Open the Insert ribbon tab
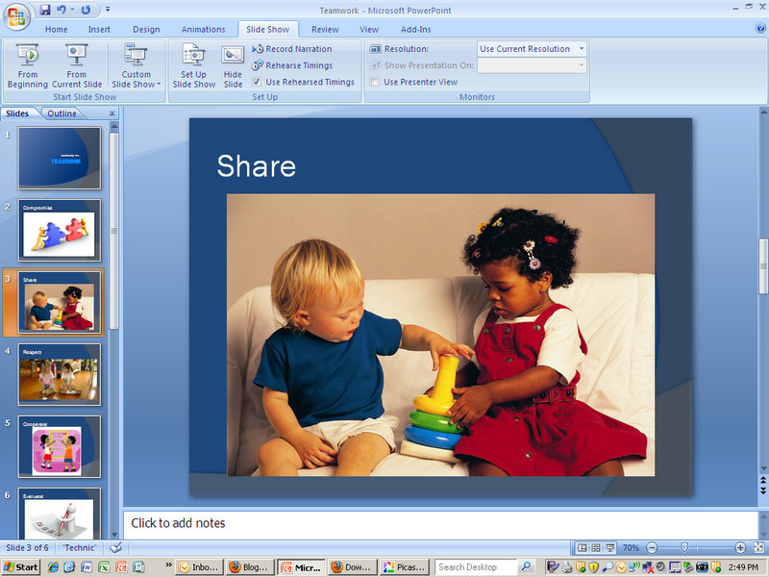This screenshot has width=769, height=577. point(99,30)
